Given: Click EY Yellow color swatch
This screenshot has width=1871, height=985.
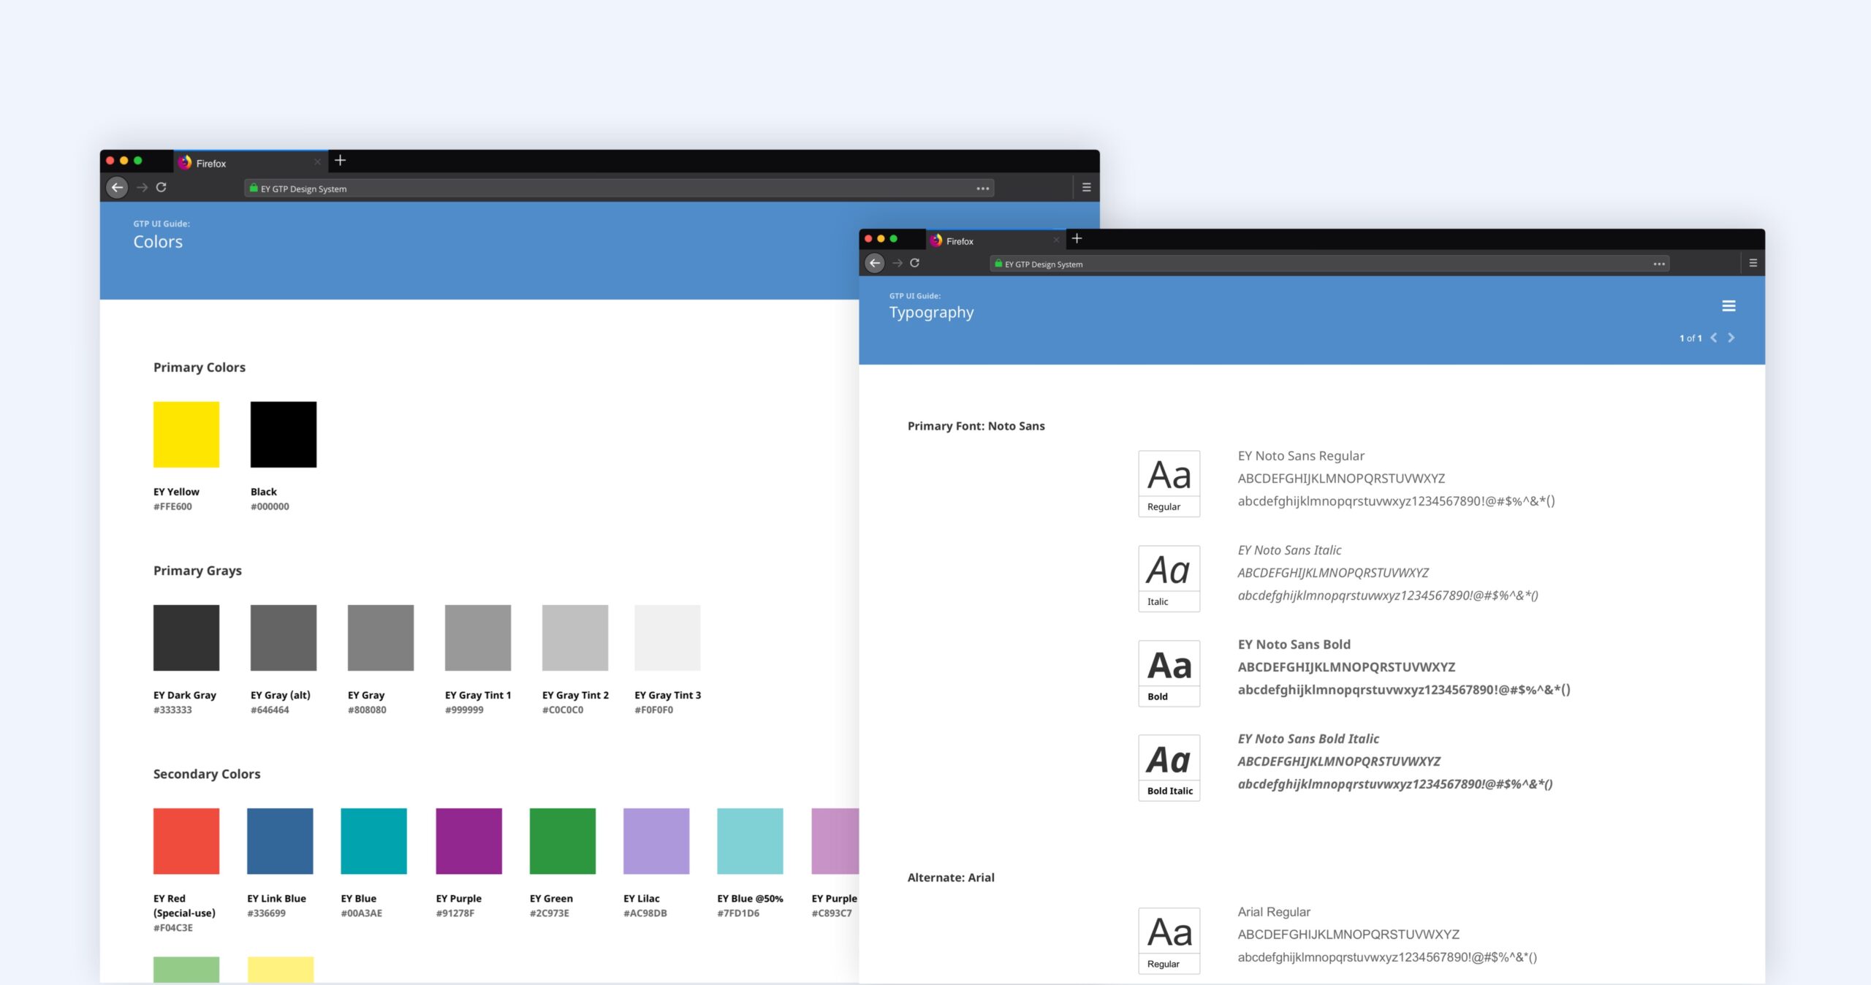Looking at the screenshot, I should point(186,434).
